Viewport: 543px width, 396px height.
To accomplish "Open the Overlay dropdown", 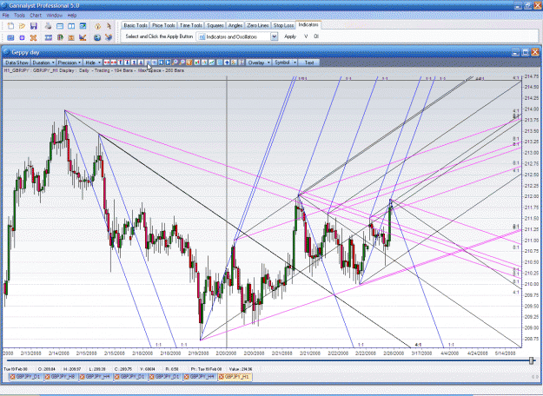I will click(259, 63).
